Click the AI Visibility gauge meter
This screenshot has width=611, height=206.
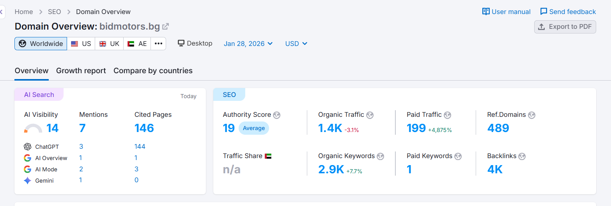(x=33, y=129)
